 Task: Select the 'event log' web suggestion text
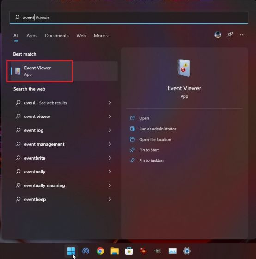point(34,130)
